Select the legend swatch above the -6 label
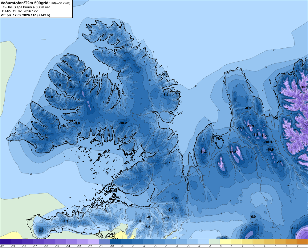 point(160,242)
